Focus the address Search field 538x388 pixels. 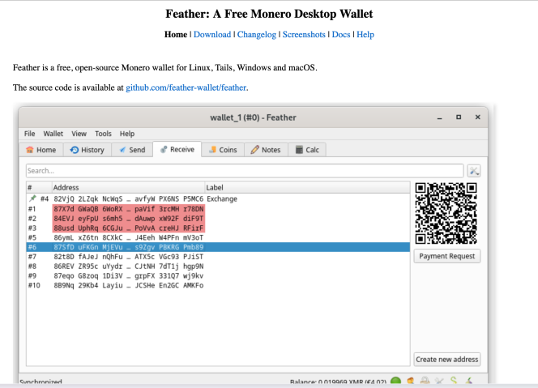(x=243, y=171)
